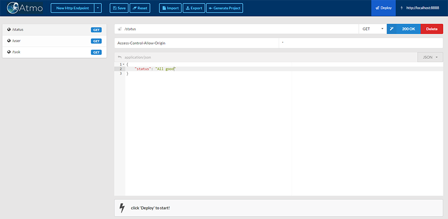Click the magic wand icon beside 200 OK
This screenshot has width=448, height=219.
391,29
